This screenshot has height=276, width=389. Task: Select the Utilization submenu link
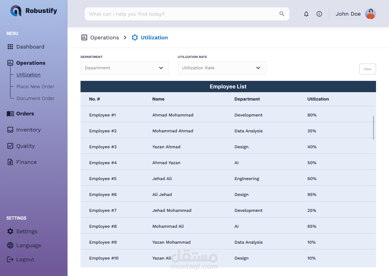pyautogui.click(x=28, y=75)
